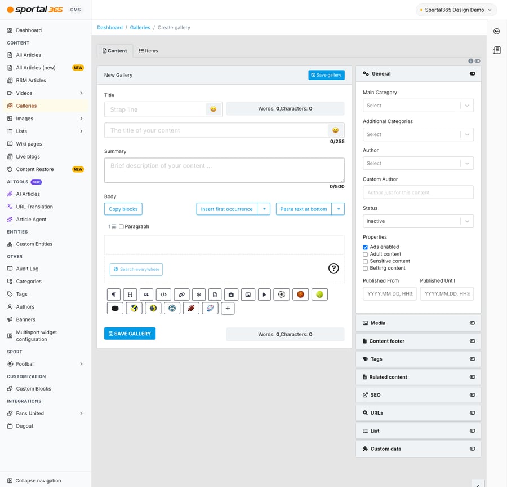507x487 pixels.
Task: Click Save gallery in the header
Action: pyautogui.click(x=326, y=75)
